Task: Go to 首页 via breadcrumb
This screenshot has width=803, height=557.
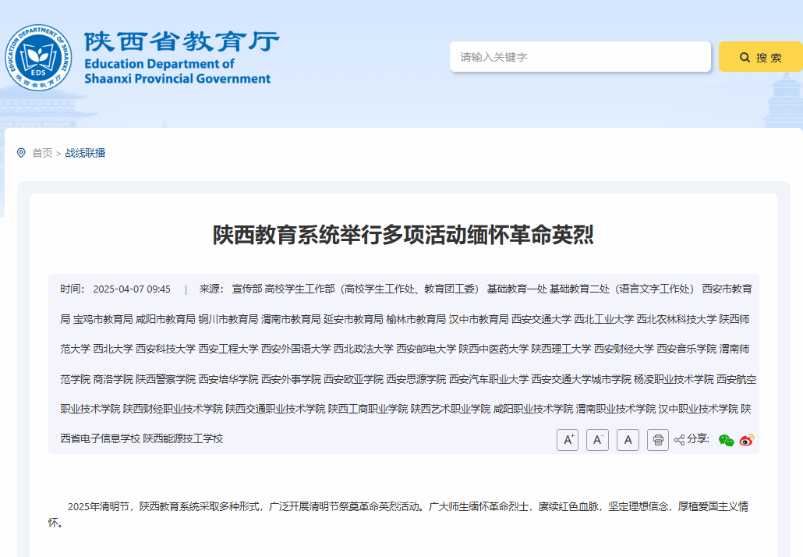Action: (42, 153)
